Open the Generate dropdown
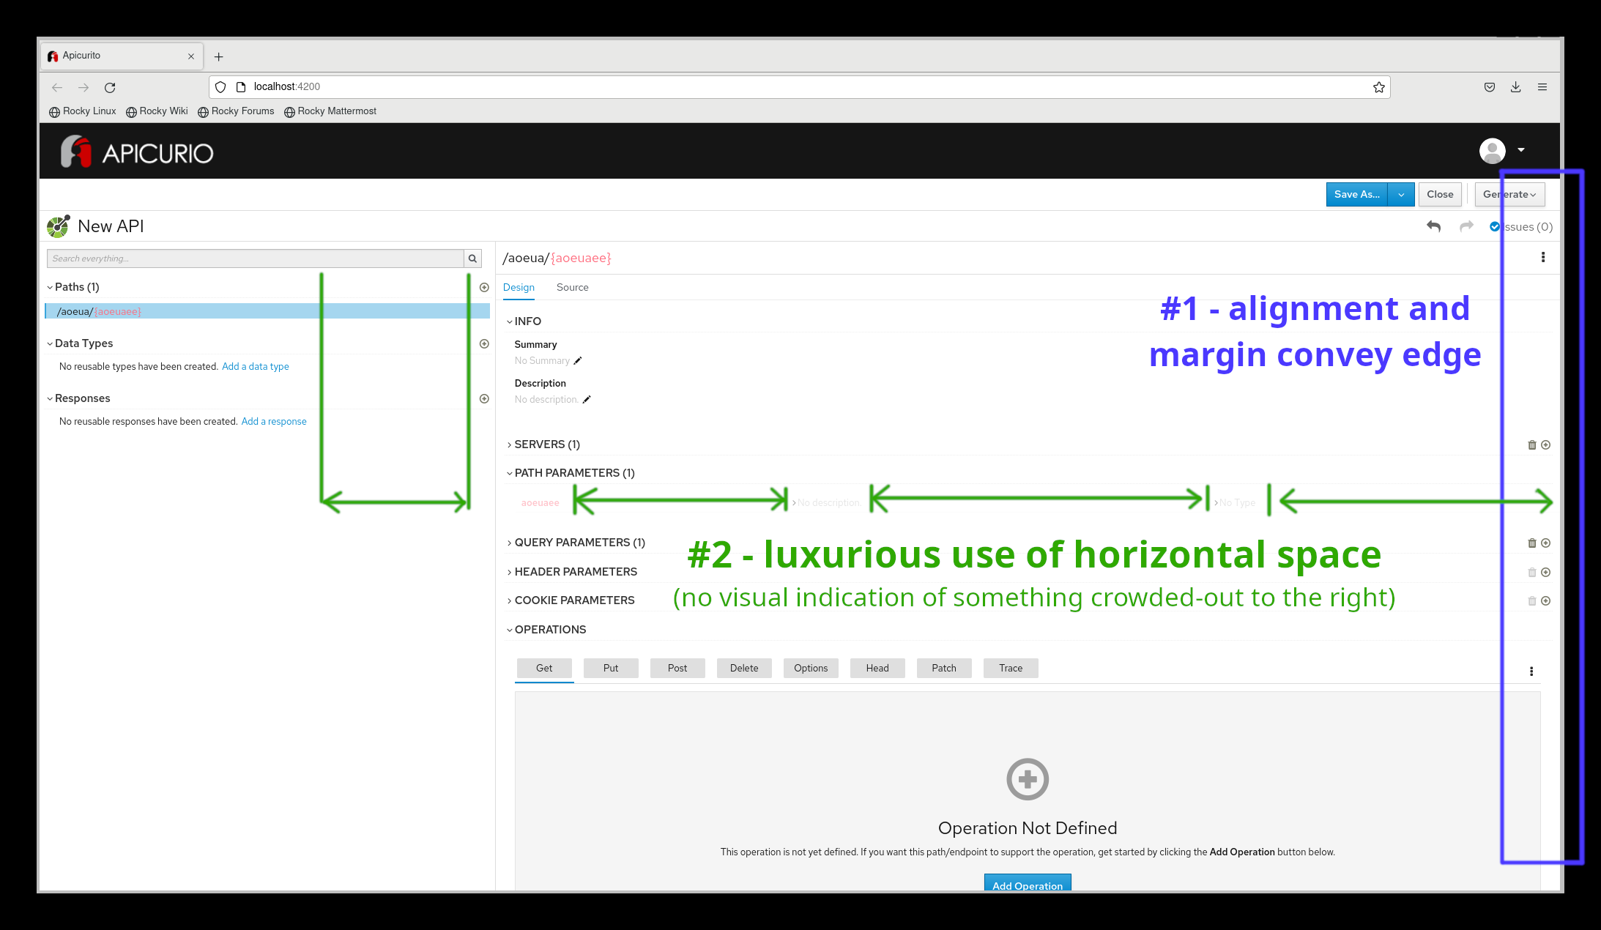The width and height of the screenshot is (1601, 930). pyautogui.click(x=1509, y=194)
